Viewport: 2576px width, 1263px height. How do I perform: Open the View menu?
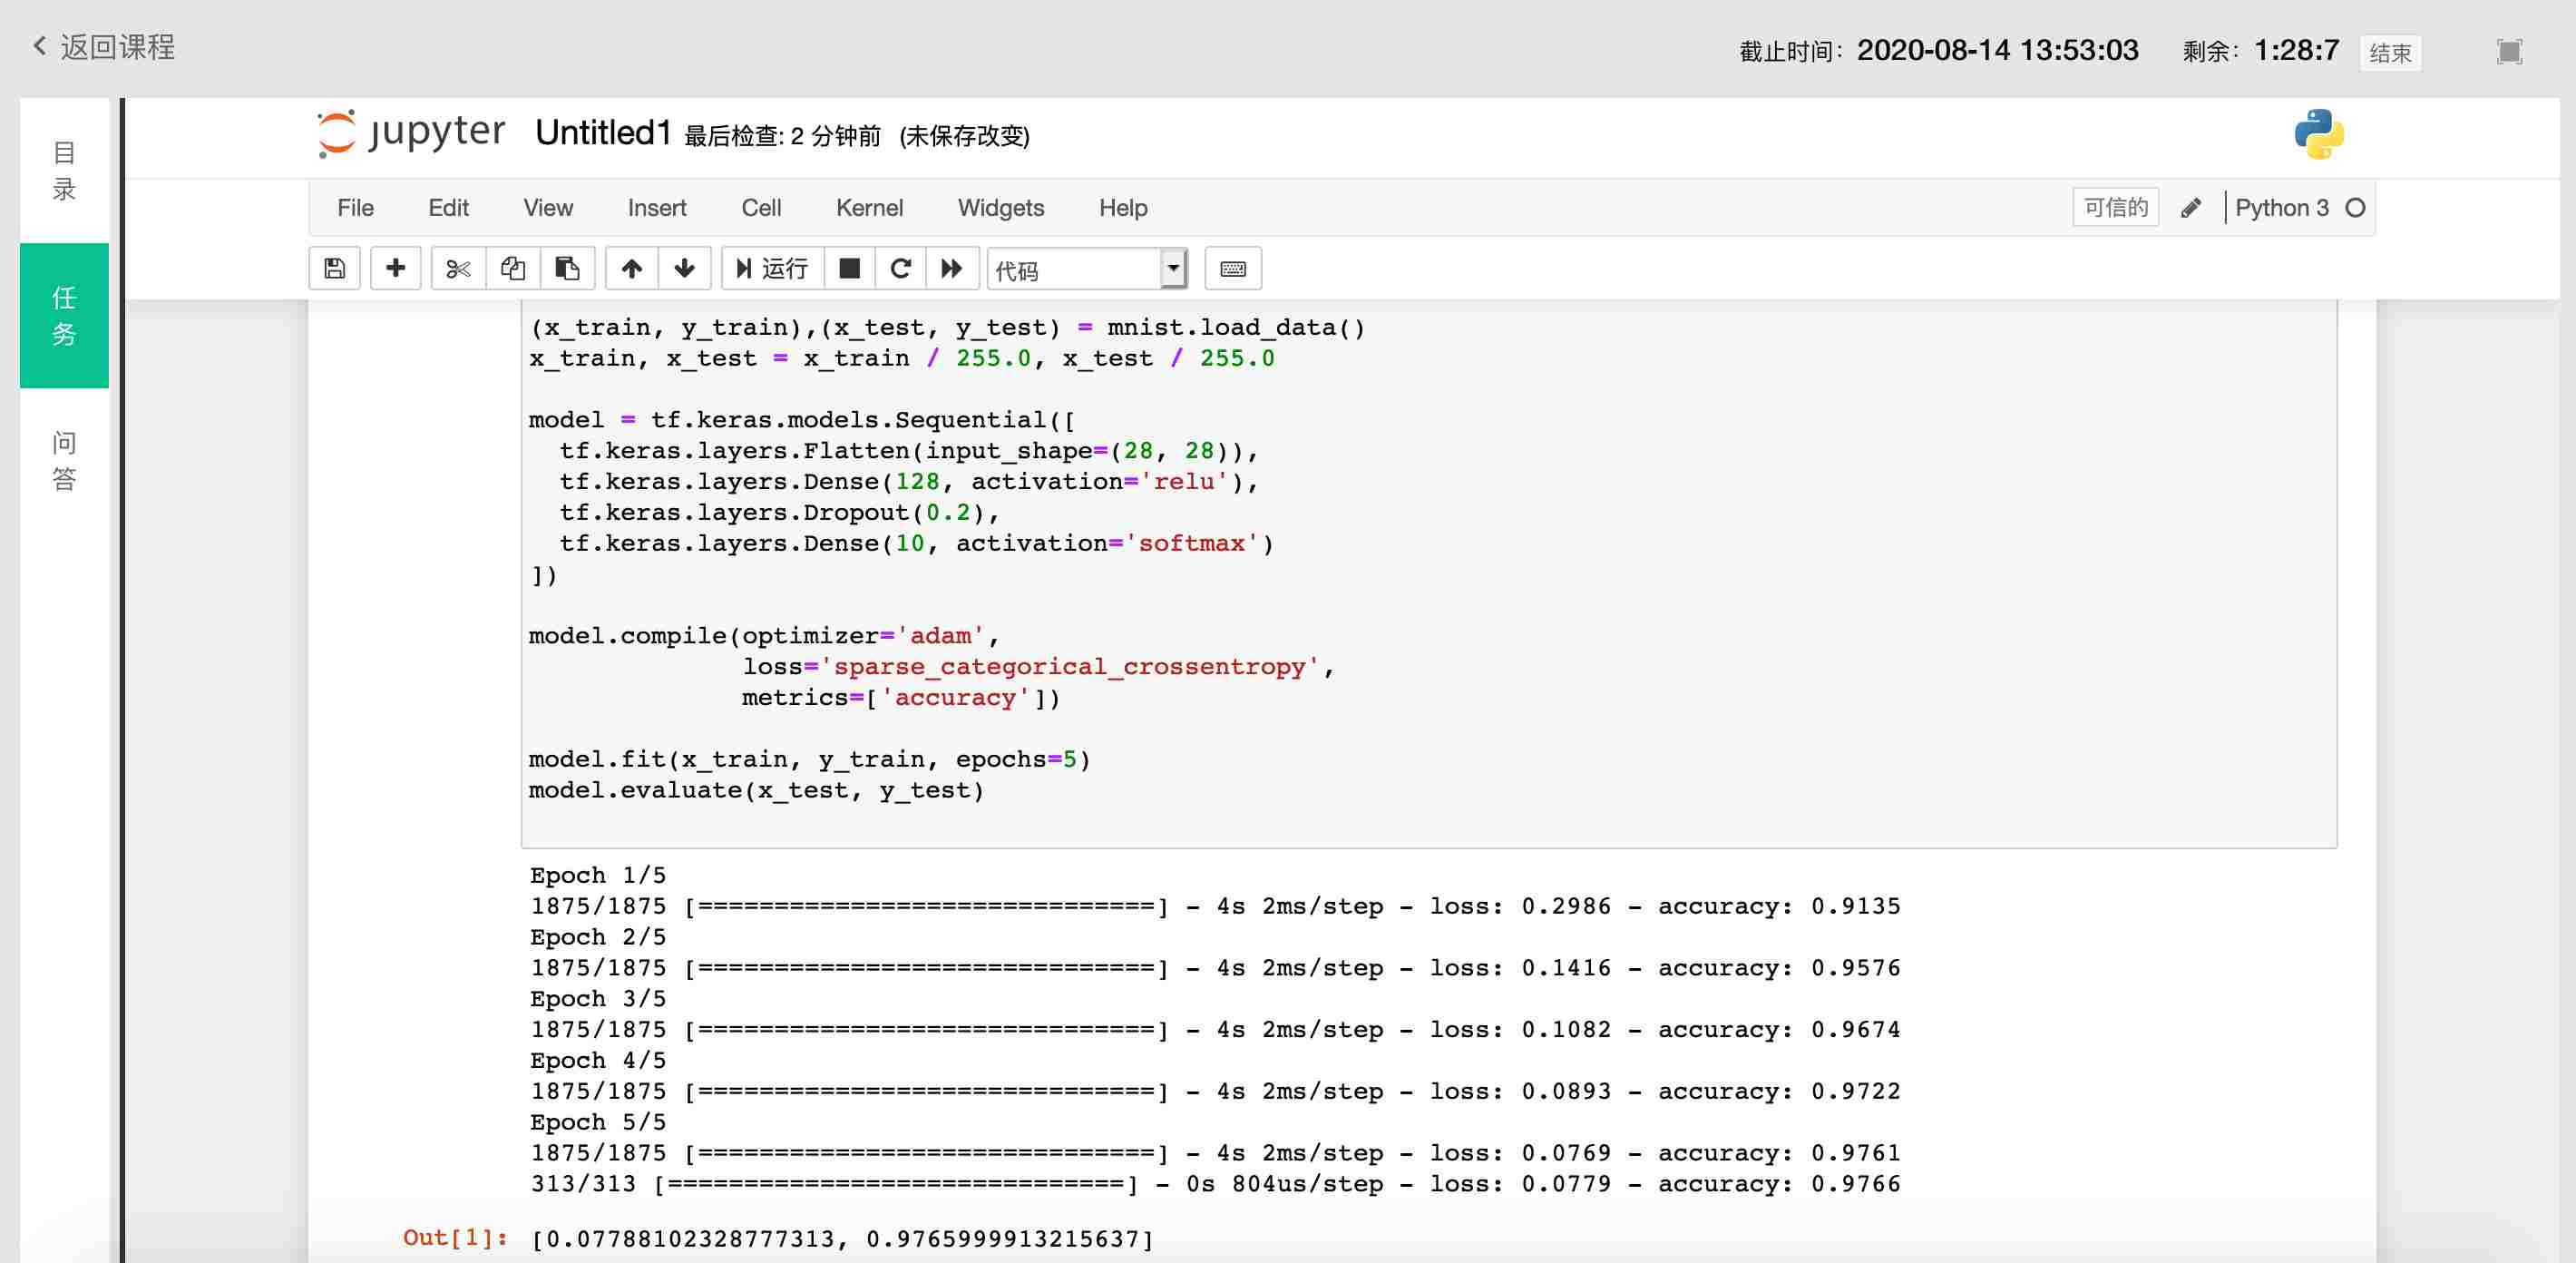click(548, 208)
